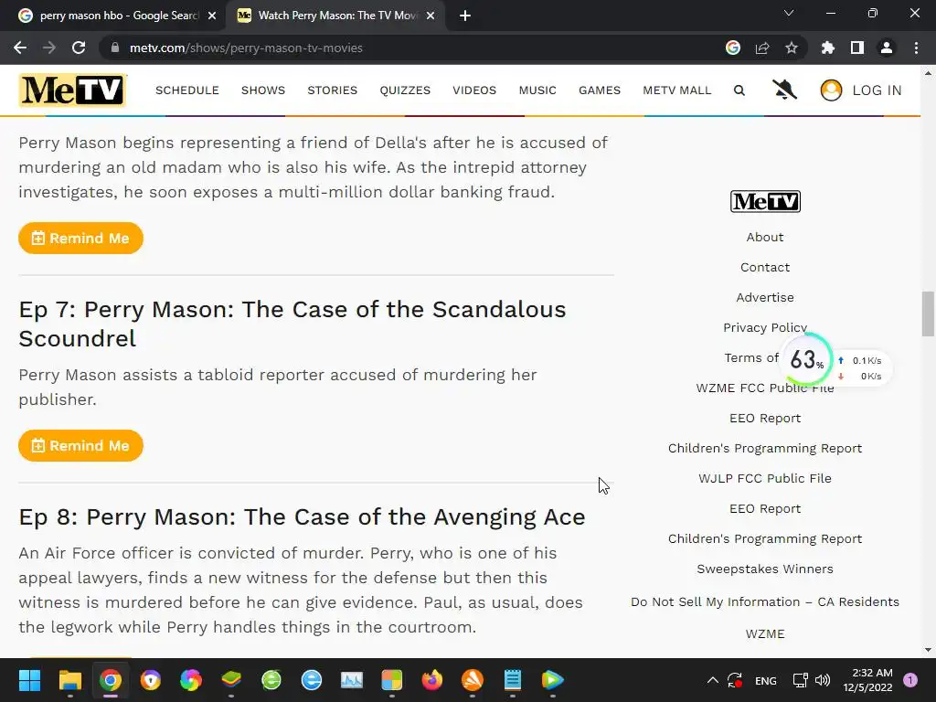The height and width of the screenshot is (702, 936).
Task: Open the SHOWS menu item
Action: 263,90
